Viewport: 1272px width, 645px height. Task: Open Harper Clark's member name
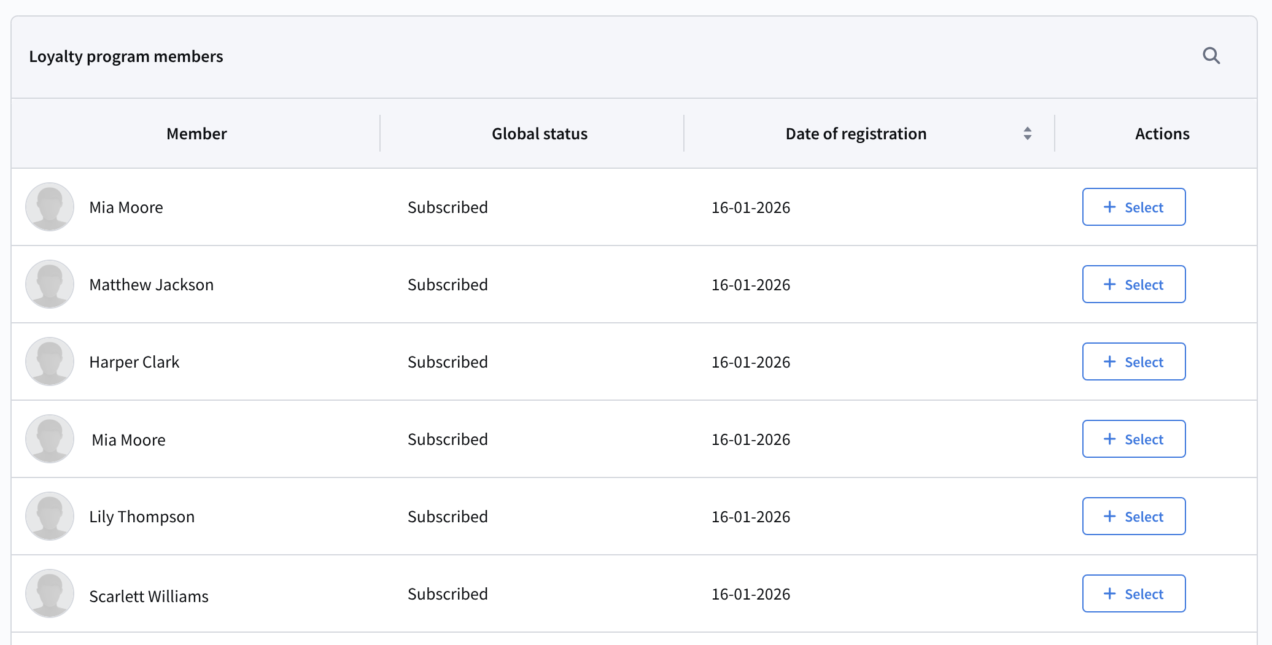pyautogui.click(x=134, y=362)
